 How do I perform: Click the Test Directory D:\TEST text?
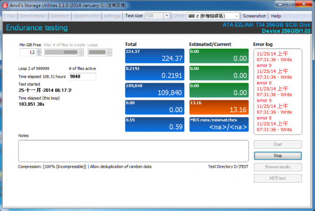pos(228,167)
